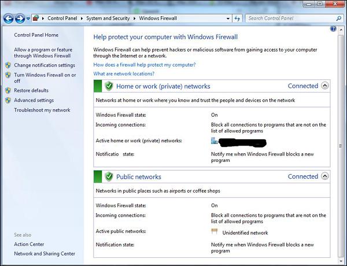Image resolution: width=347 pixels, height=266 pixels.
Task: Open Network and Sharing Center link
Action: pos(45,254)
